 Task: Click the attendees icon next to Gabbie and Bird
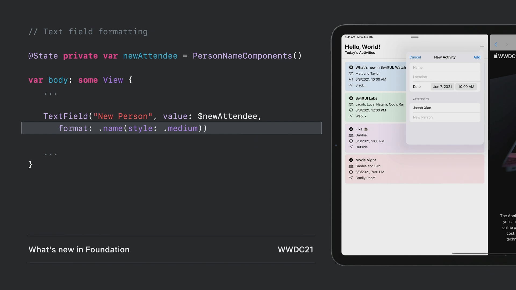[x=351, y=166]
